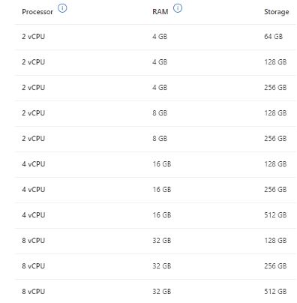297x303 pixels.
Task: Select the RAM column header
Action: pyautogui.click(x=160, y=12)
